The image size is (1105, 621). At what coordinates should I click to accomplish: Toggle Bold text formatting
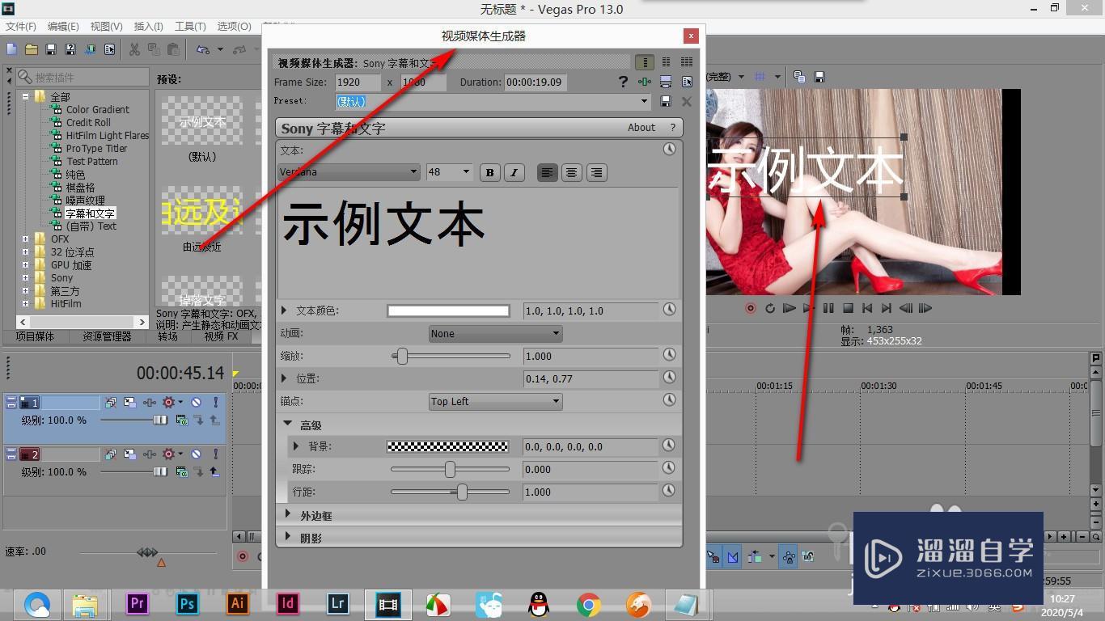pos(489,172)
